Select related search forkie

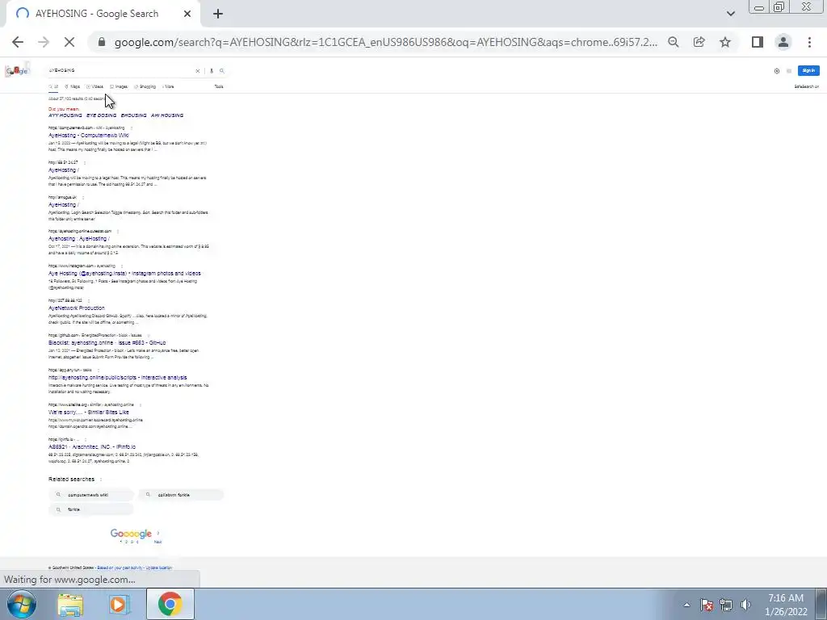coord(91,509)
